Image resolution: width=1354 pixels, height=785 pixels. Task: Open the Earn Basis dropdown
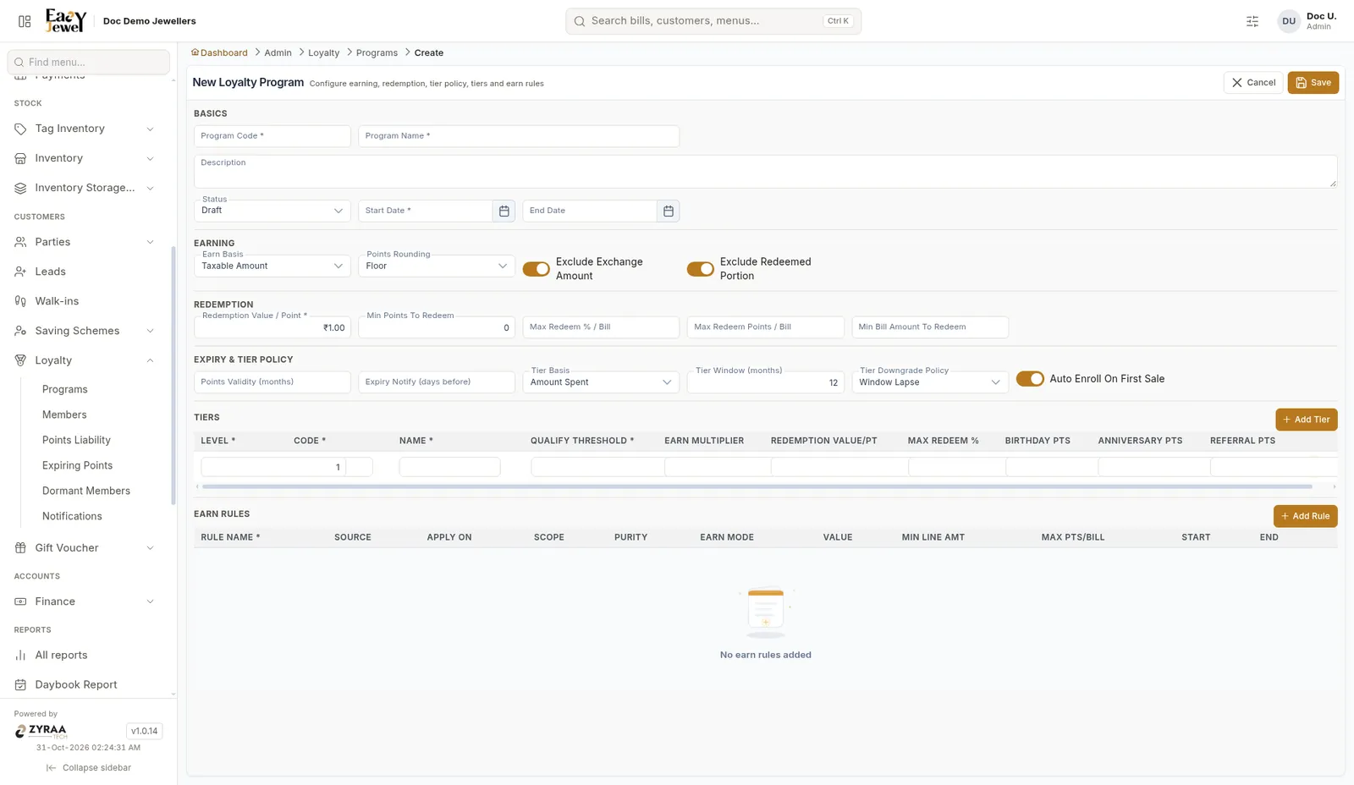272,266
